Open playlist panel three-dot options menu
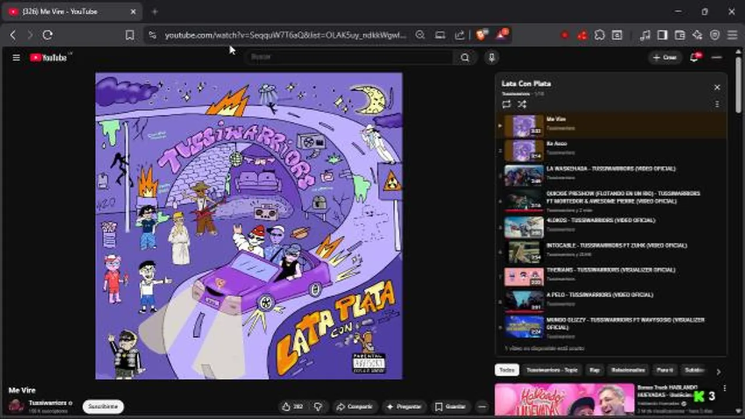 tap(717, 104)
